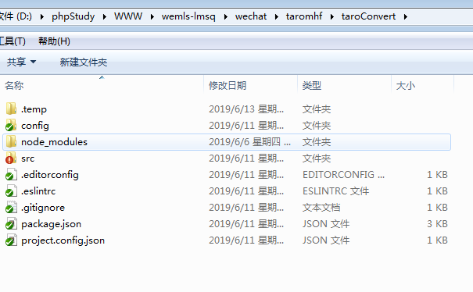
Task: Select the config folder name
Action: (x=35, y=126)
